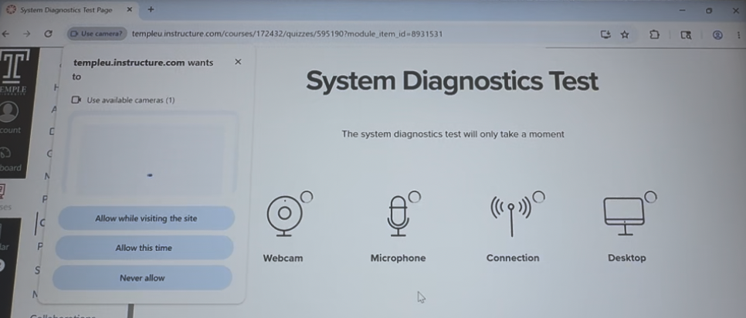Click Allow while visiting the site
Viewport: 746px width, 318px height.
tap(146, 218)
